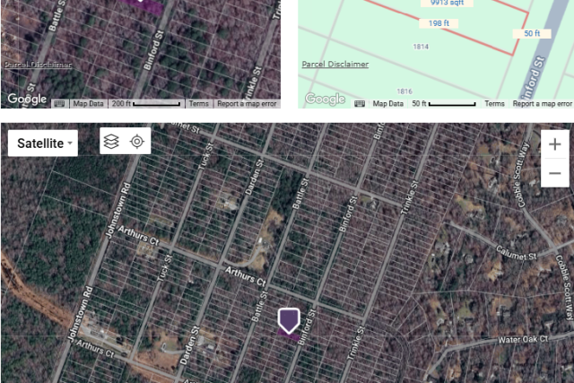Click the 198 ft parcel dimension label
The width and height of the screenshot is (574, 383).
439,23
